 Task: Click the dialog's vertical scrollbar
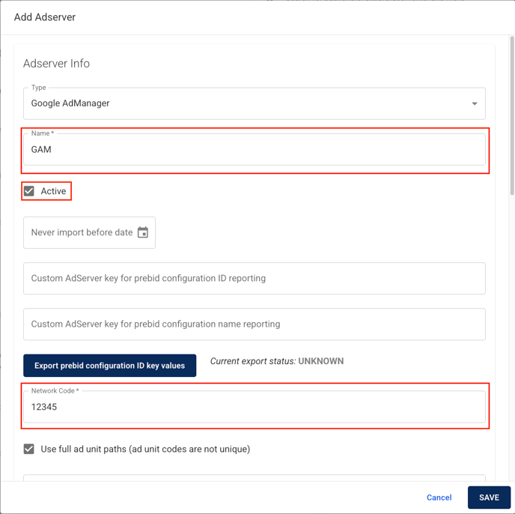click(512, 115)
